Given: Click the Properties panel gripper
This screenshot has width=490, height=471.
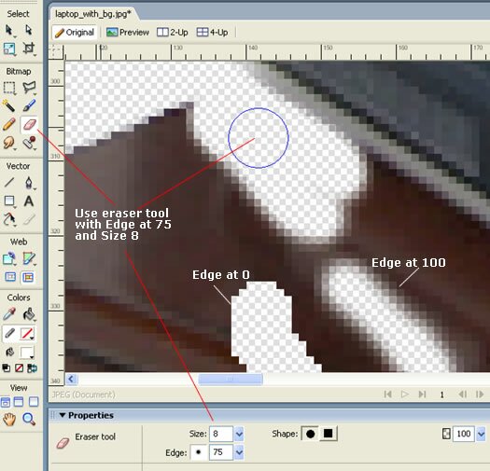Looking at the screenshot, I should pos(52,415).
